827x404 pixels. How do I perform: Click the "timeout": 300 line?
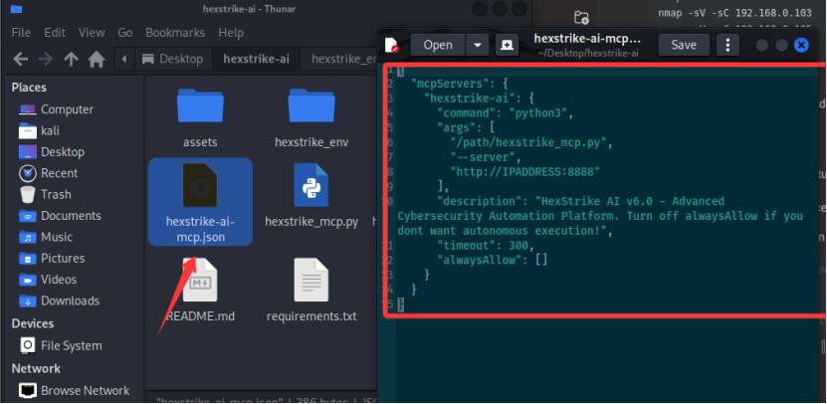coord(486,246)
